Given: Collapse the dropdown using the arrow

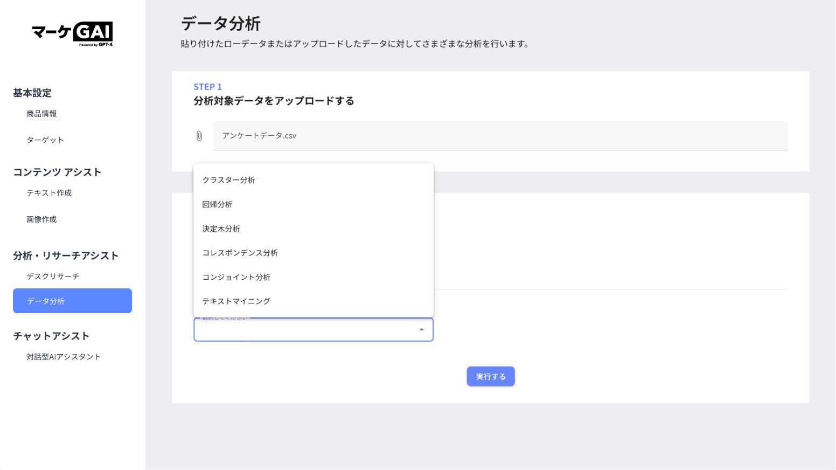Looking at the screenshot, I should [x=421, y=329].
